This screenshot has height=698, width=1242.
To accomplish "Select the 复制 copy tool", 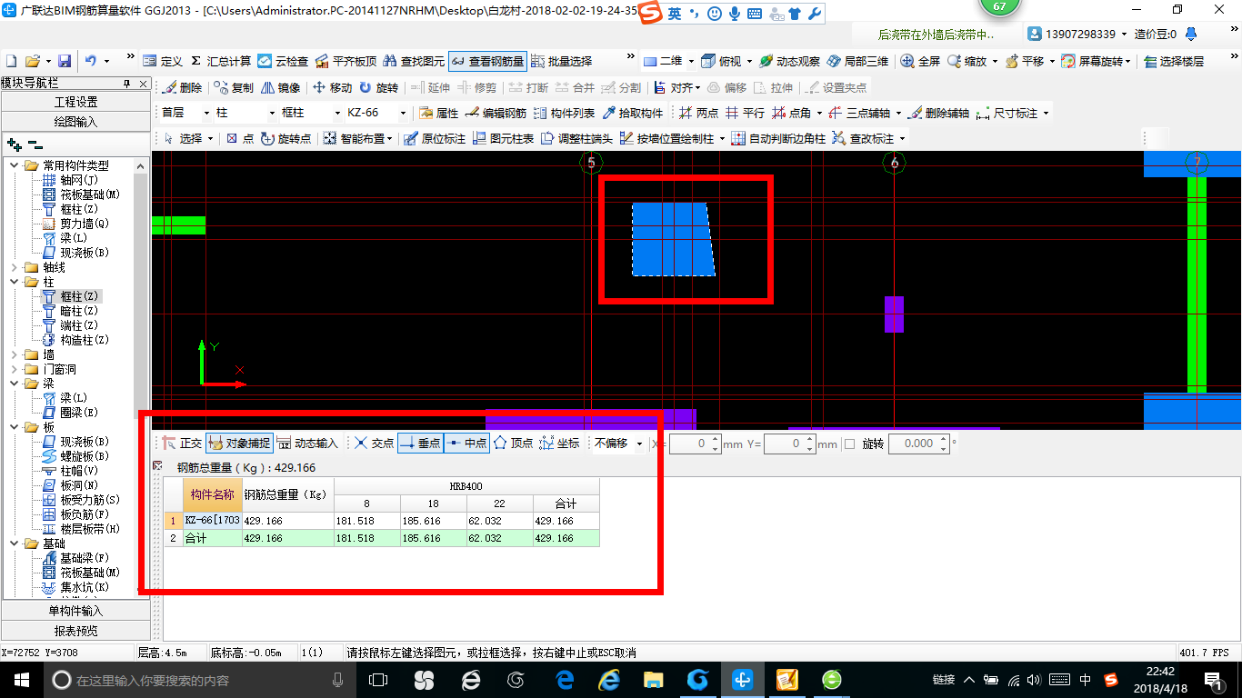I will coord(234,88).
